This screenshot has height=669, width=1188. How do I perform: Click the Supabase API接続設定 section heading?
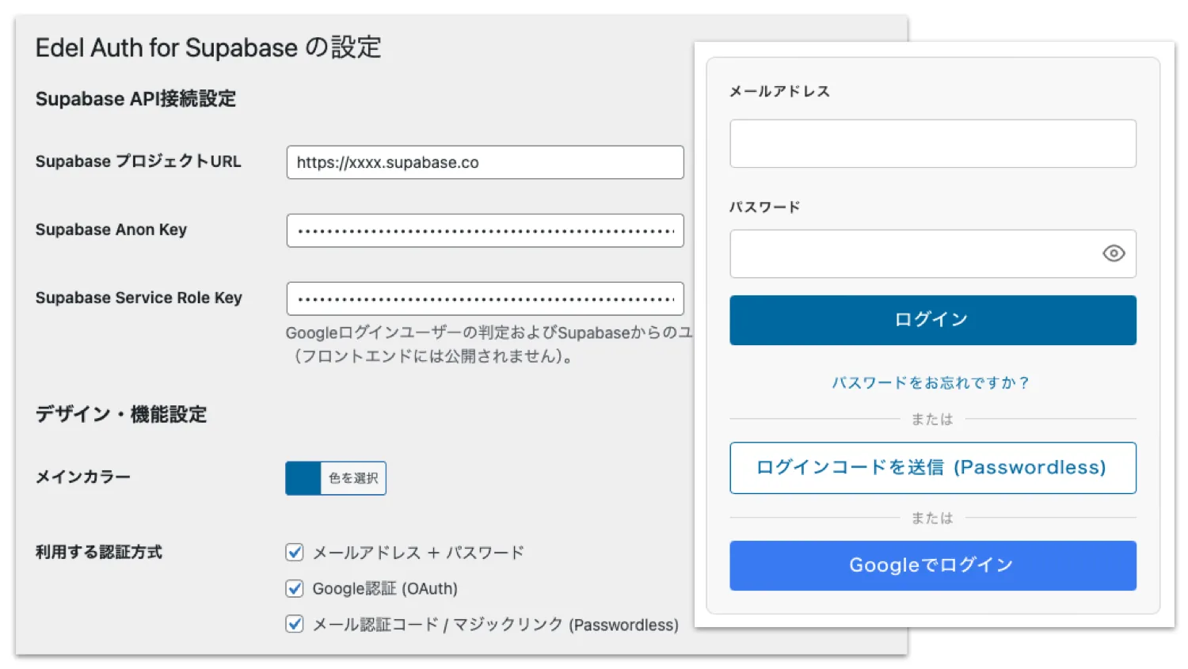(136, 98)
